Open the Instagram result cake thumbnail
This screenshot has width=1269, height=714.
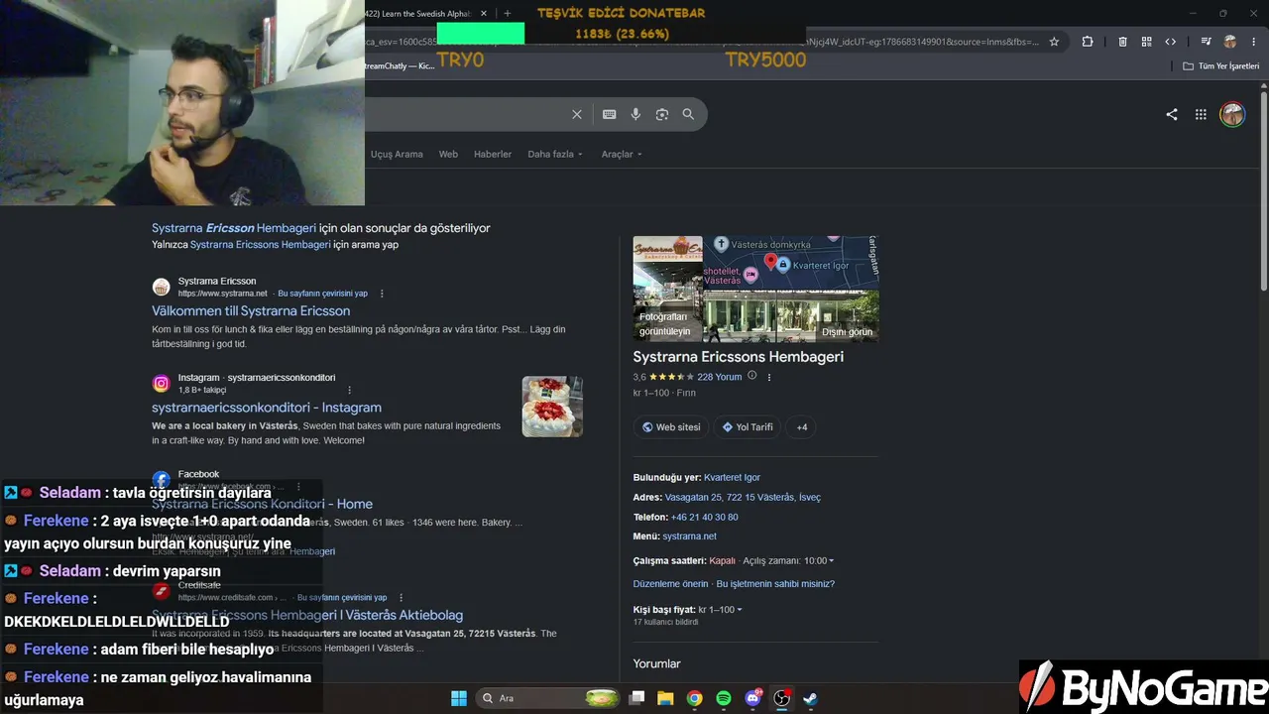pyautogui.click(x=552, y=407)
